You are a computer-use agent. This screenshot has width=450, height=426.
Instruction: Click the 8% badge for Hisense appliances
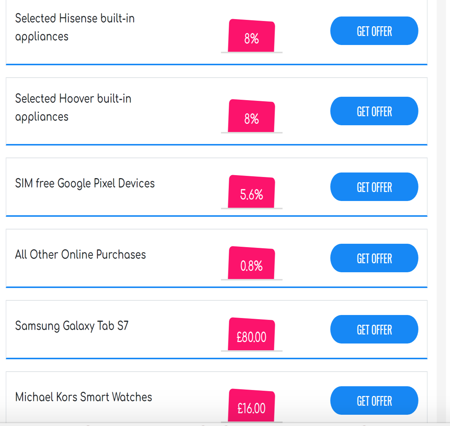click(252, 36)
